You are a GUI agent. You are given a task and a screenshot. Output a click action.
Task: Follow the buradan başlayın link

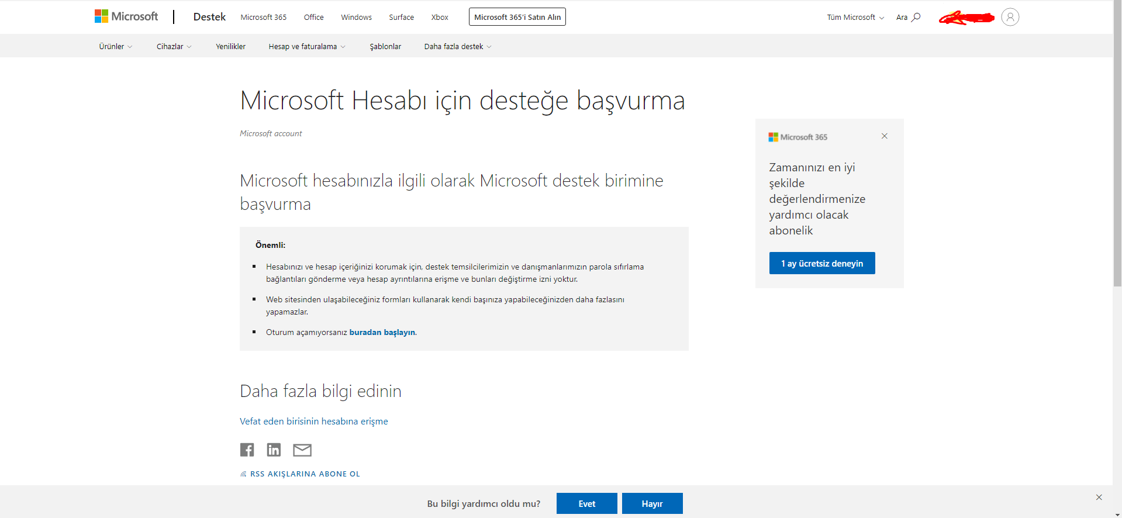382,332
